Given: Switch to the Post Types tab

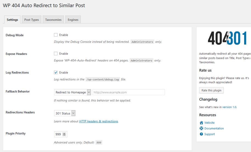Looking at the screenshot, I should (x=32, y=20).
